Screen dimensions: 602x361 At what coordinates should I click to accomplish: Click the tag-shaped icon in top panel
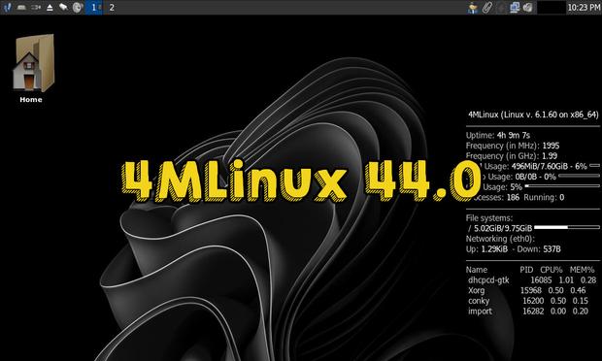tap(63, 8)
